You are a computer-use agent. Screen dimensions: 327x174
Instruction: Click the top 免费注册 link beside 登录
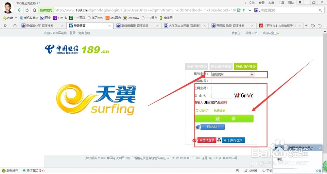pos(84,33)
